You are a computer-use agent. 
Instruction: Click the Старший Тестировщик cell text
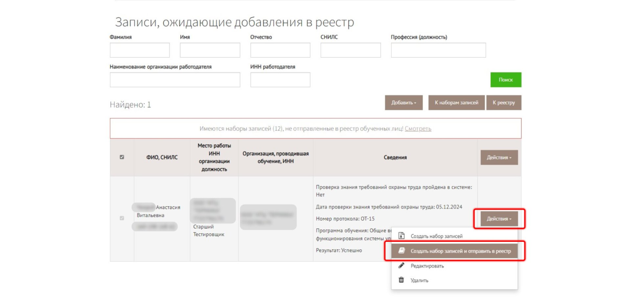coord(209,231)
